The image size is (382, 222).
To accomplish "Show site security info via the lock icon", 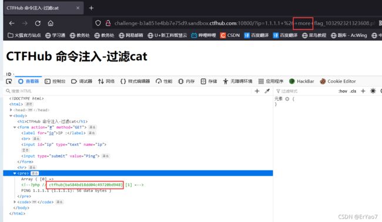I will click(108, 23).
